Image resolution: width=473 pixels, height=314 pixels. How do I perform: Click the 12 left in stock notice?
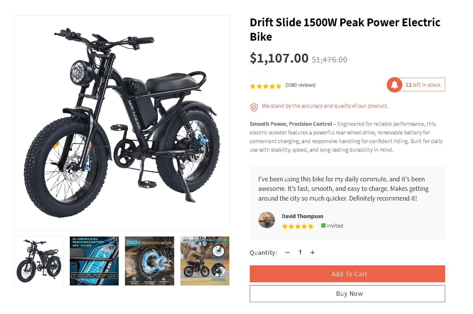(x=423, y=85)
